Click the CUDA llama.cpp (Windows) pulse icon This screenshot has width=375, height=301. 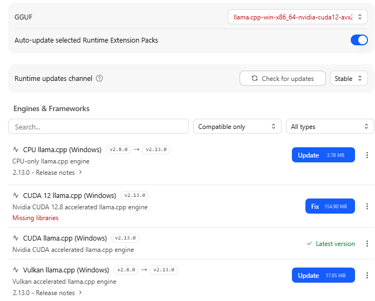coord(16,238)
